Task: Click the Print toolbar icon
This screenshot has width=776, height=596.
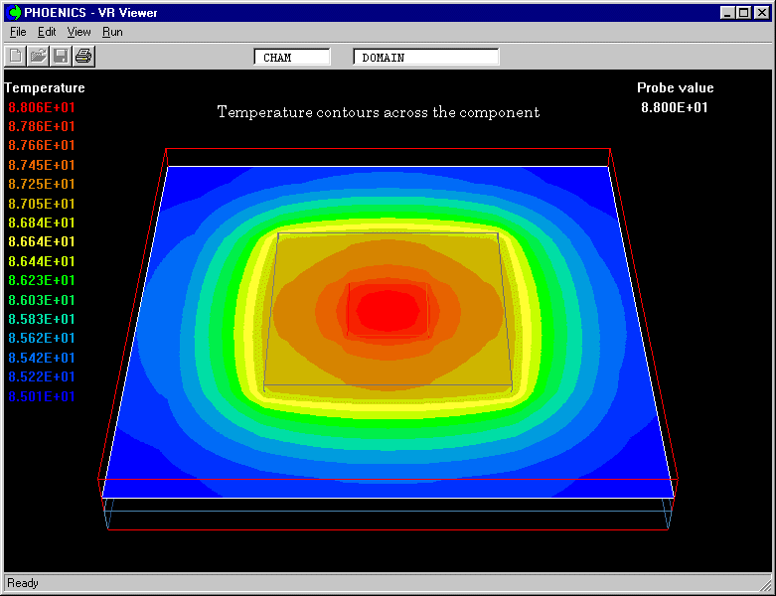Action: (83, 57)
